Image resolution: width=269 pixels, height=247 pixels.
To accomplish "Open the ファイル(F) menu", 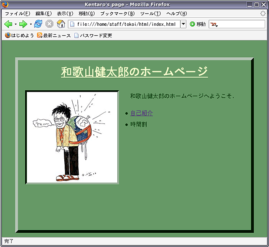I will click(x=17, y=13).
